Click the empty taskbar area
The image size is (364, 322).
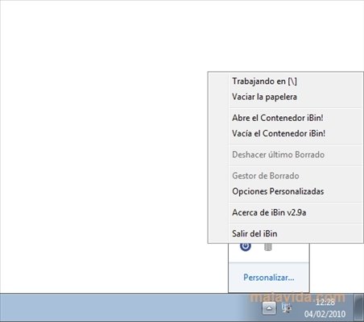121,307
